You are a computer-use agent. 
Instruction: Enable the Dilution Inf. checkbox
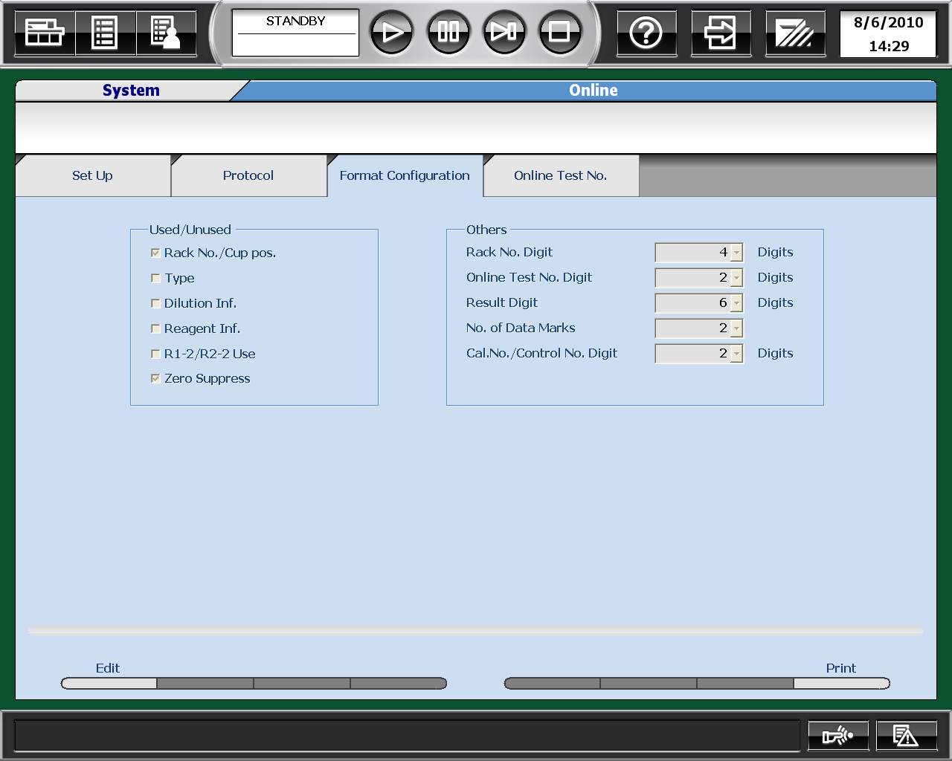point(155,303)
